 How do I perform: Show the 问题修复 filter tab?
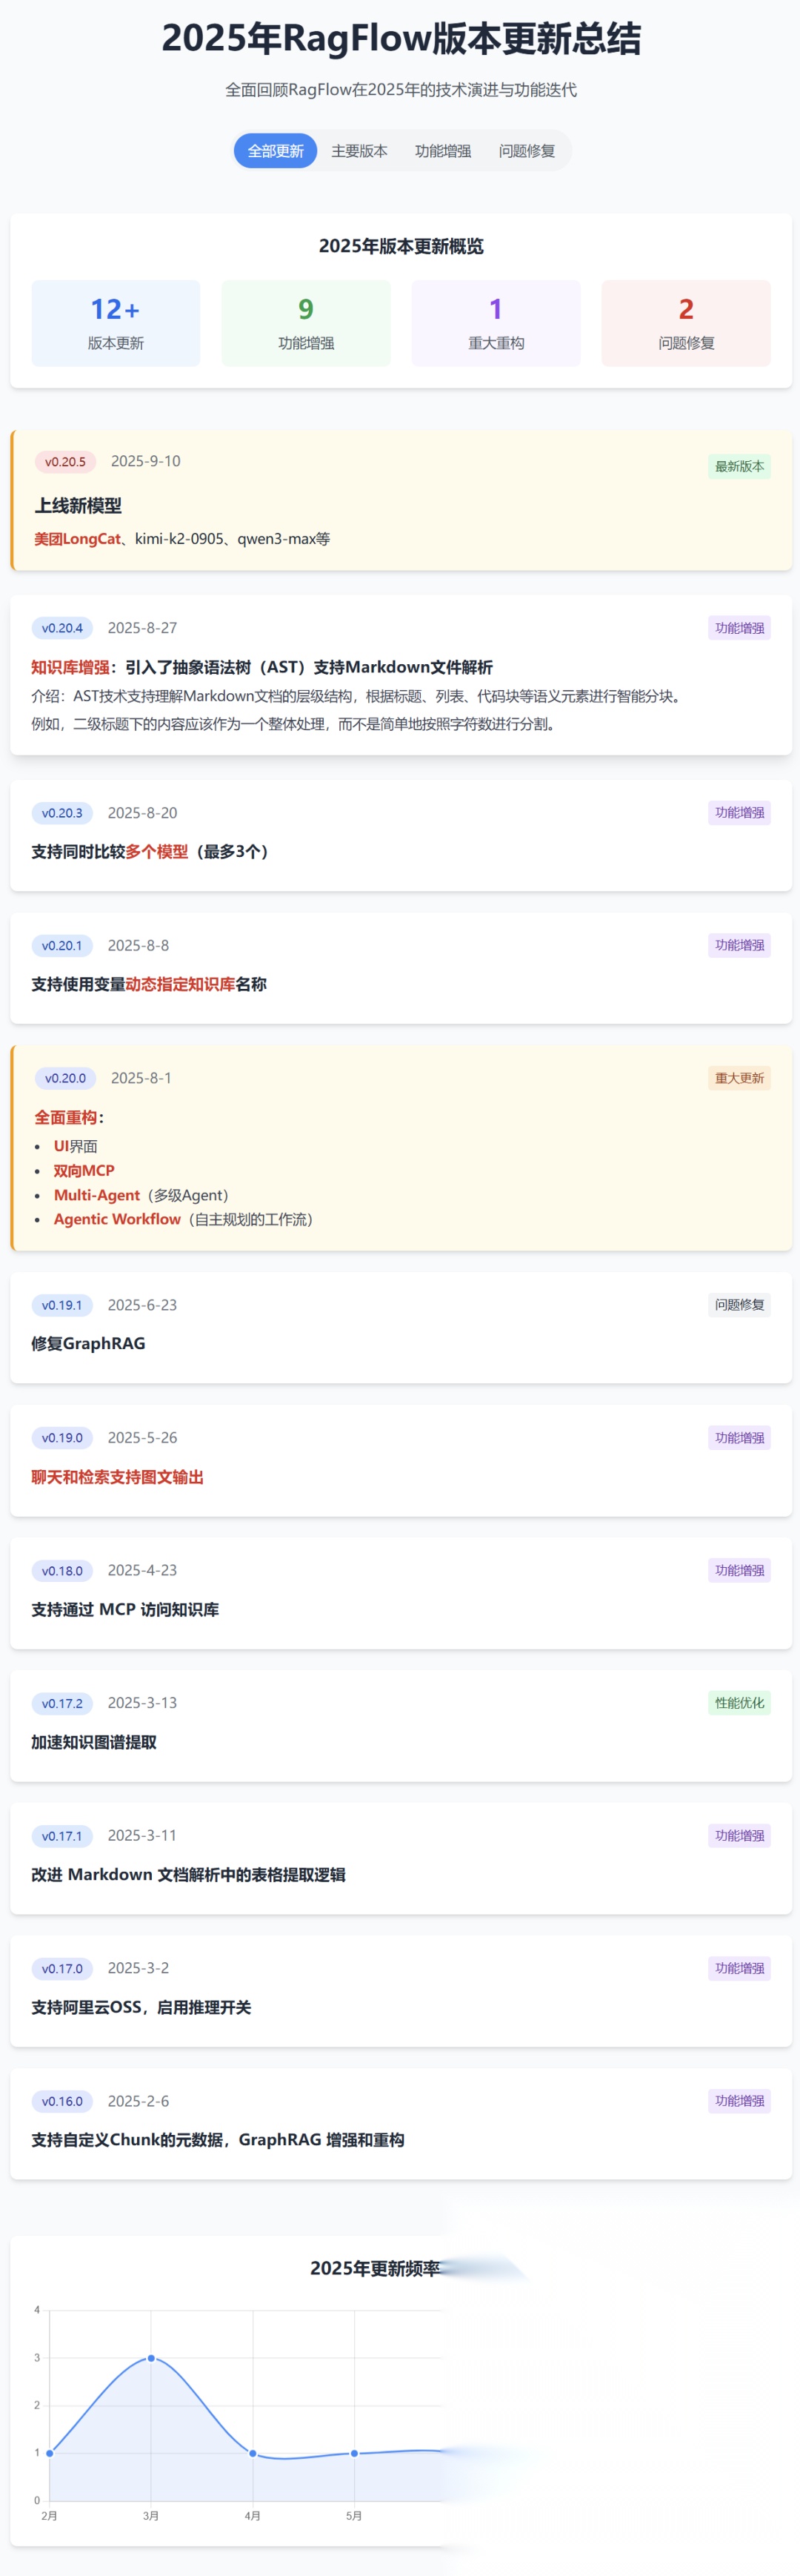(x=527, y=151)
